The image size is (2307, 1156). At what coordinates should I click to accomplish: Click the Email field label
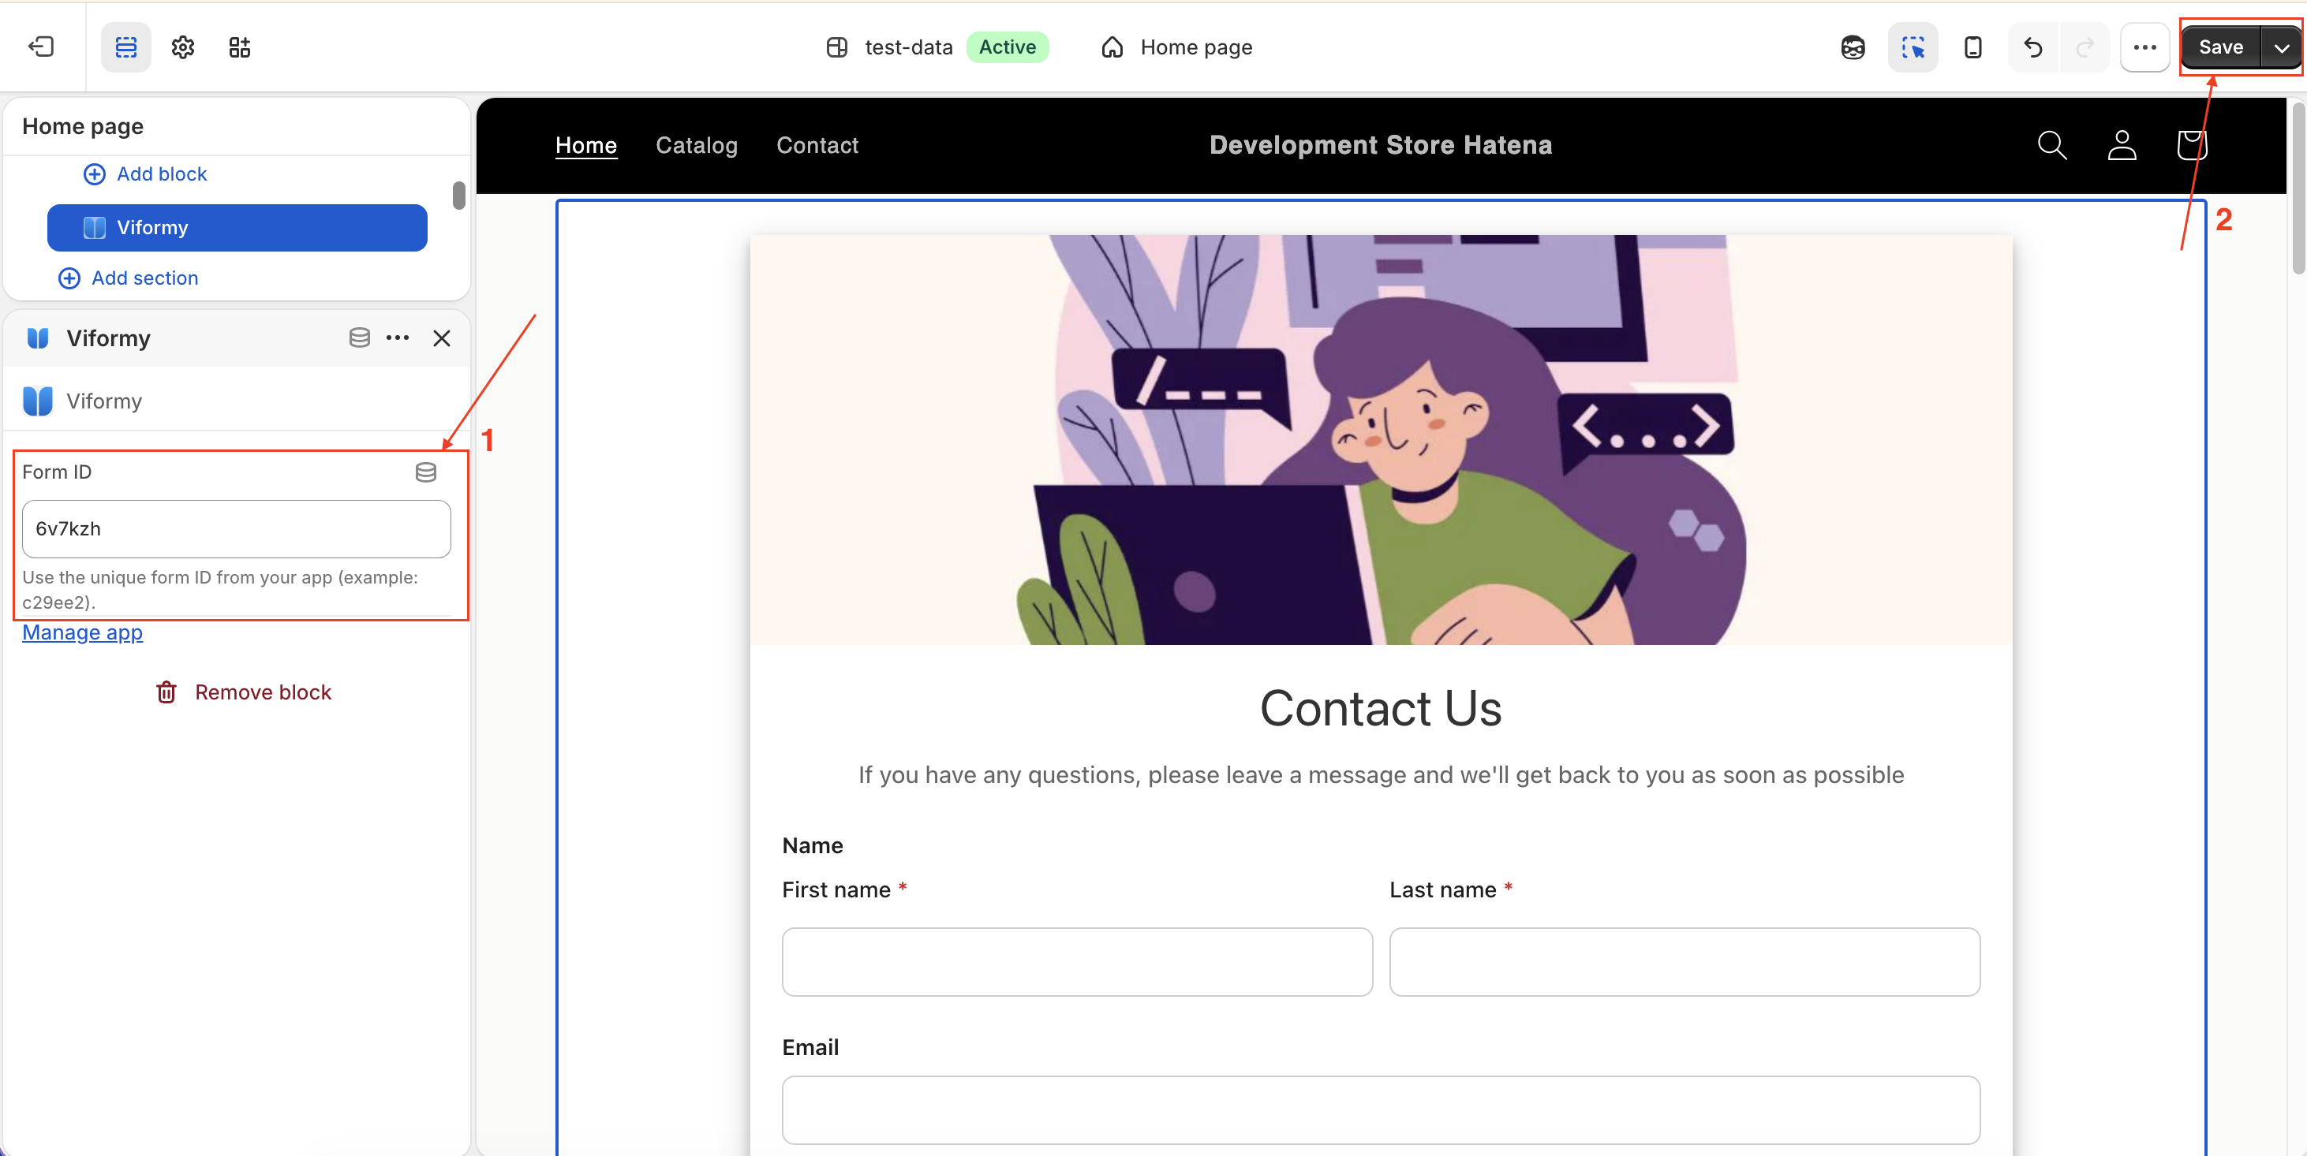tap(810, 1047)
